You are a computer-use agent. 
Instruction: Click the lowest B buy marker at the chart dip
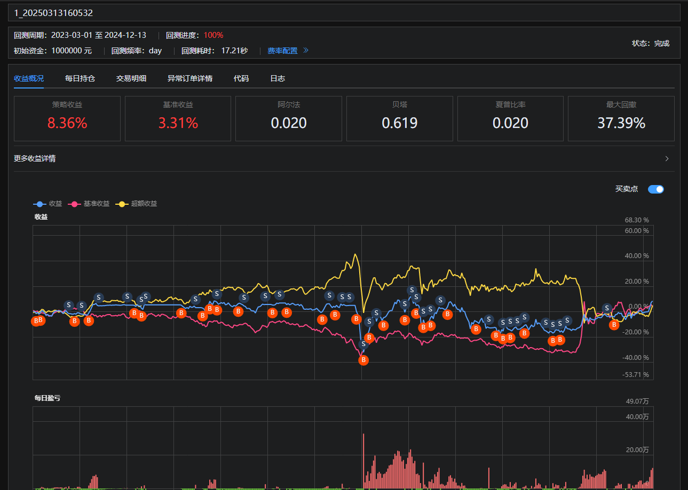click(x=363, y=360)
